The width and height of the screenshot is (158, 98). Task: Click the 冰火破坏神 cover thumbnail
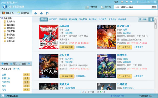click(106, 37)
